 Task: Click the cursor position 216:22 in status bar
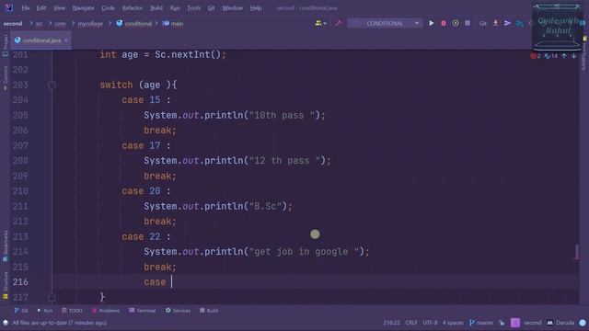click(391, 323)
